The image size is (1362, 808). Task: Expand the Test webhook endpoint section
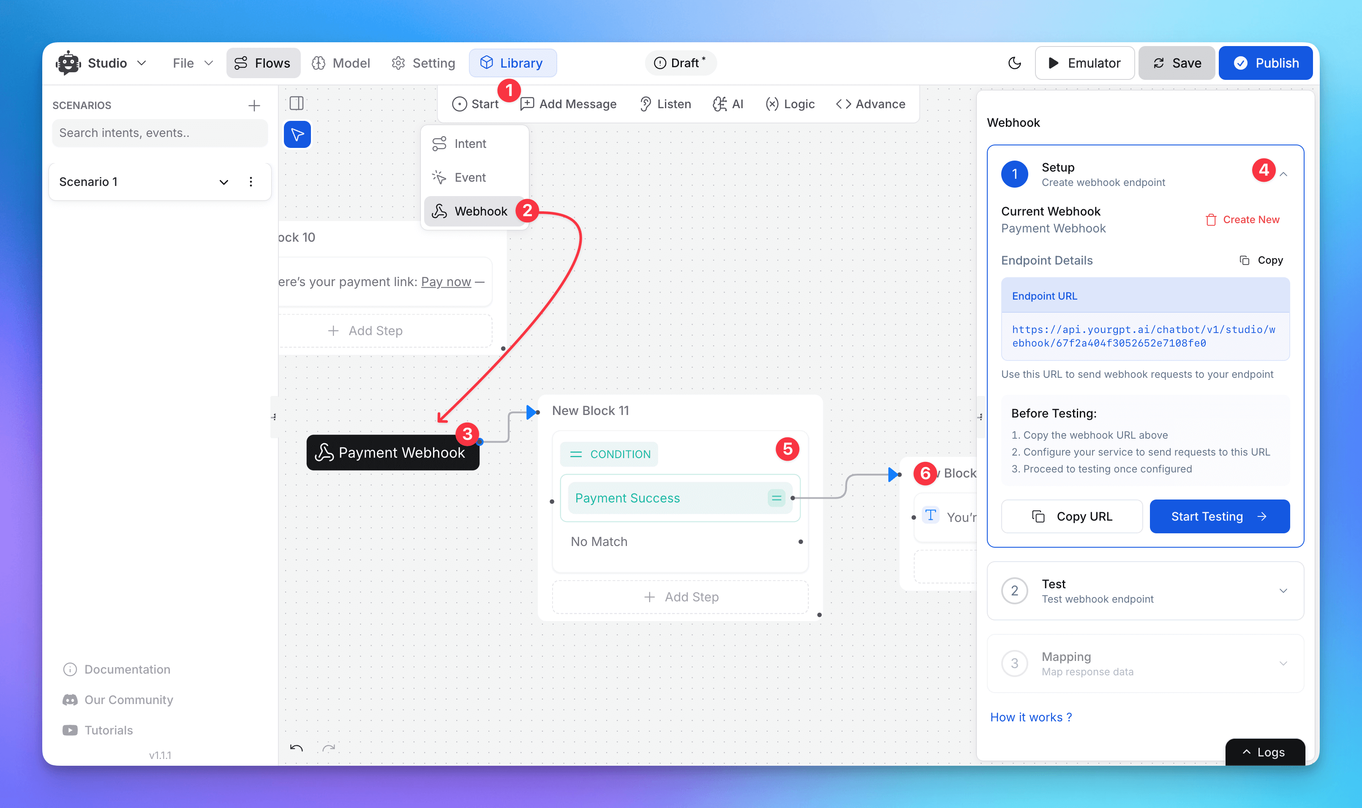click(1145, 591)
